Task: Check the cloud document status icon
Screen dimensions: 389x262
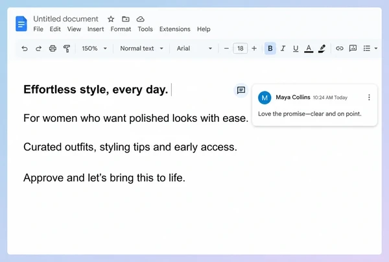Action: click(141, 19)
